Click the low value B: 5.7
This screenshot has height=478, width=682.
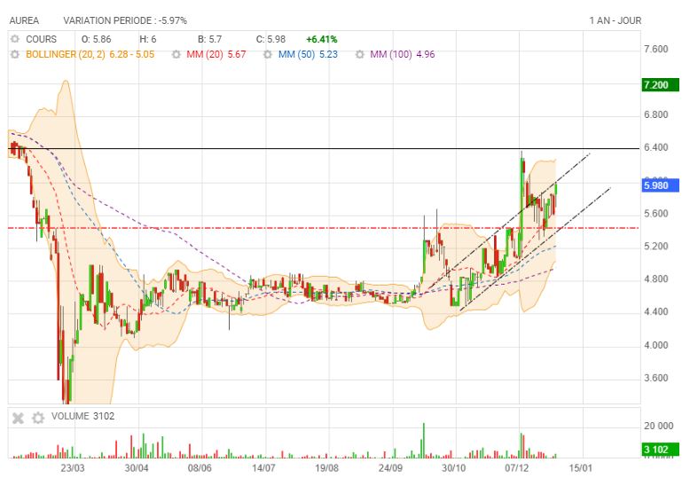click(209, 39)
